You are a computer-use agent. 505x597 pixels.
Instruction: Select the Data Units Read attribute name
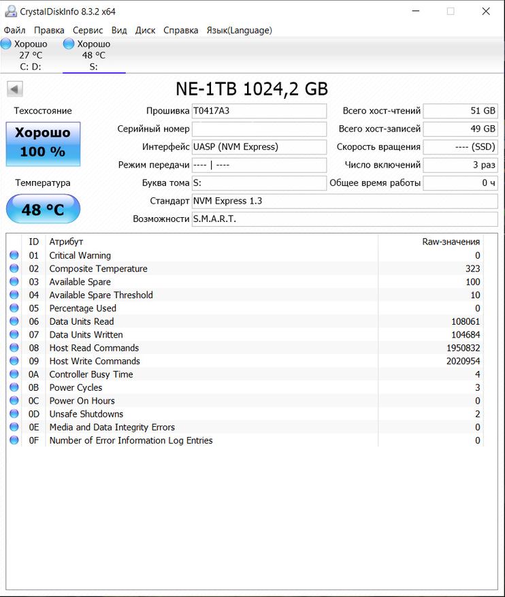82,321
